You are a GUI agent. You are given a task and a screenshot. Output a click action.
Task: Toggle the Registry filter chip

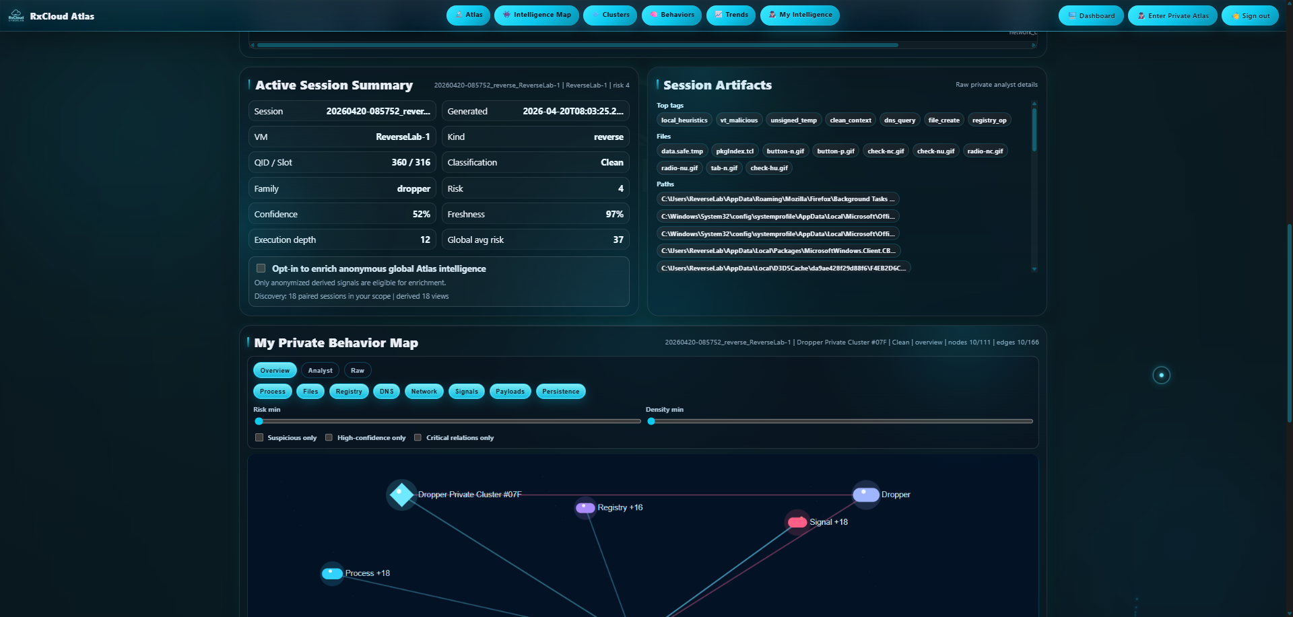pos(349,392)
